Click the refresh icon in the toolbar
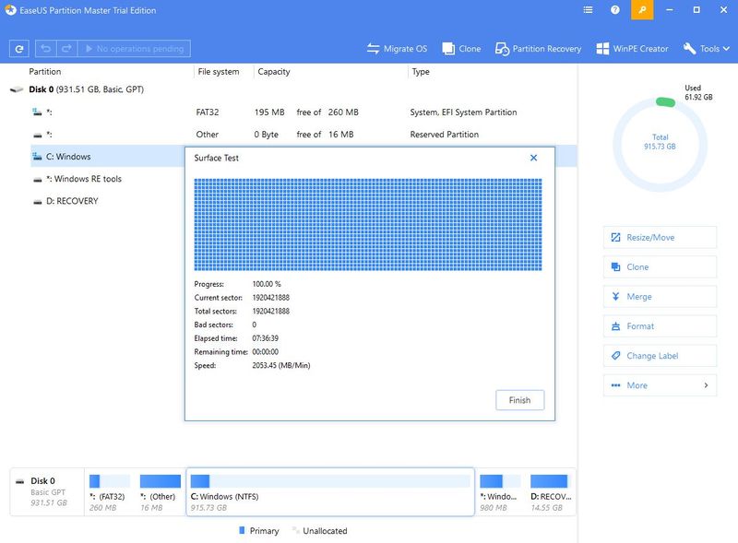 click(x=19, y=49)
